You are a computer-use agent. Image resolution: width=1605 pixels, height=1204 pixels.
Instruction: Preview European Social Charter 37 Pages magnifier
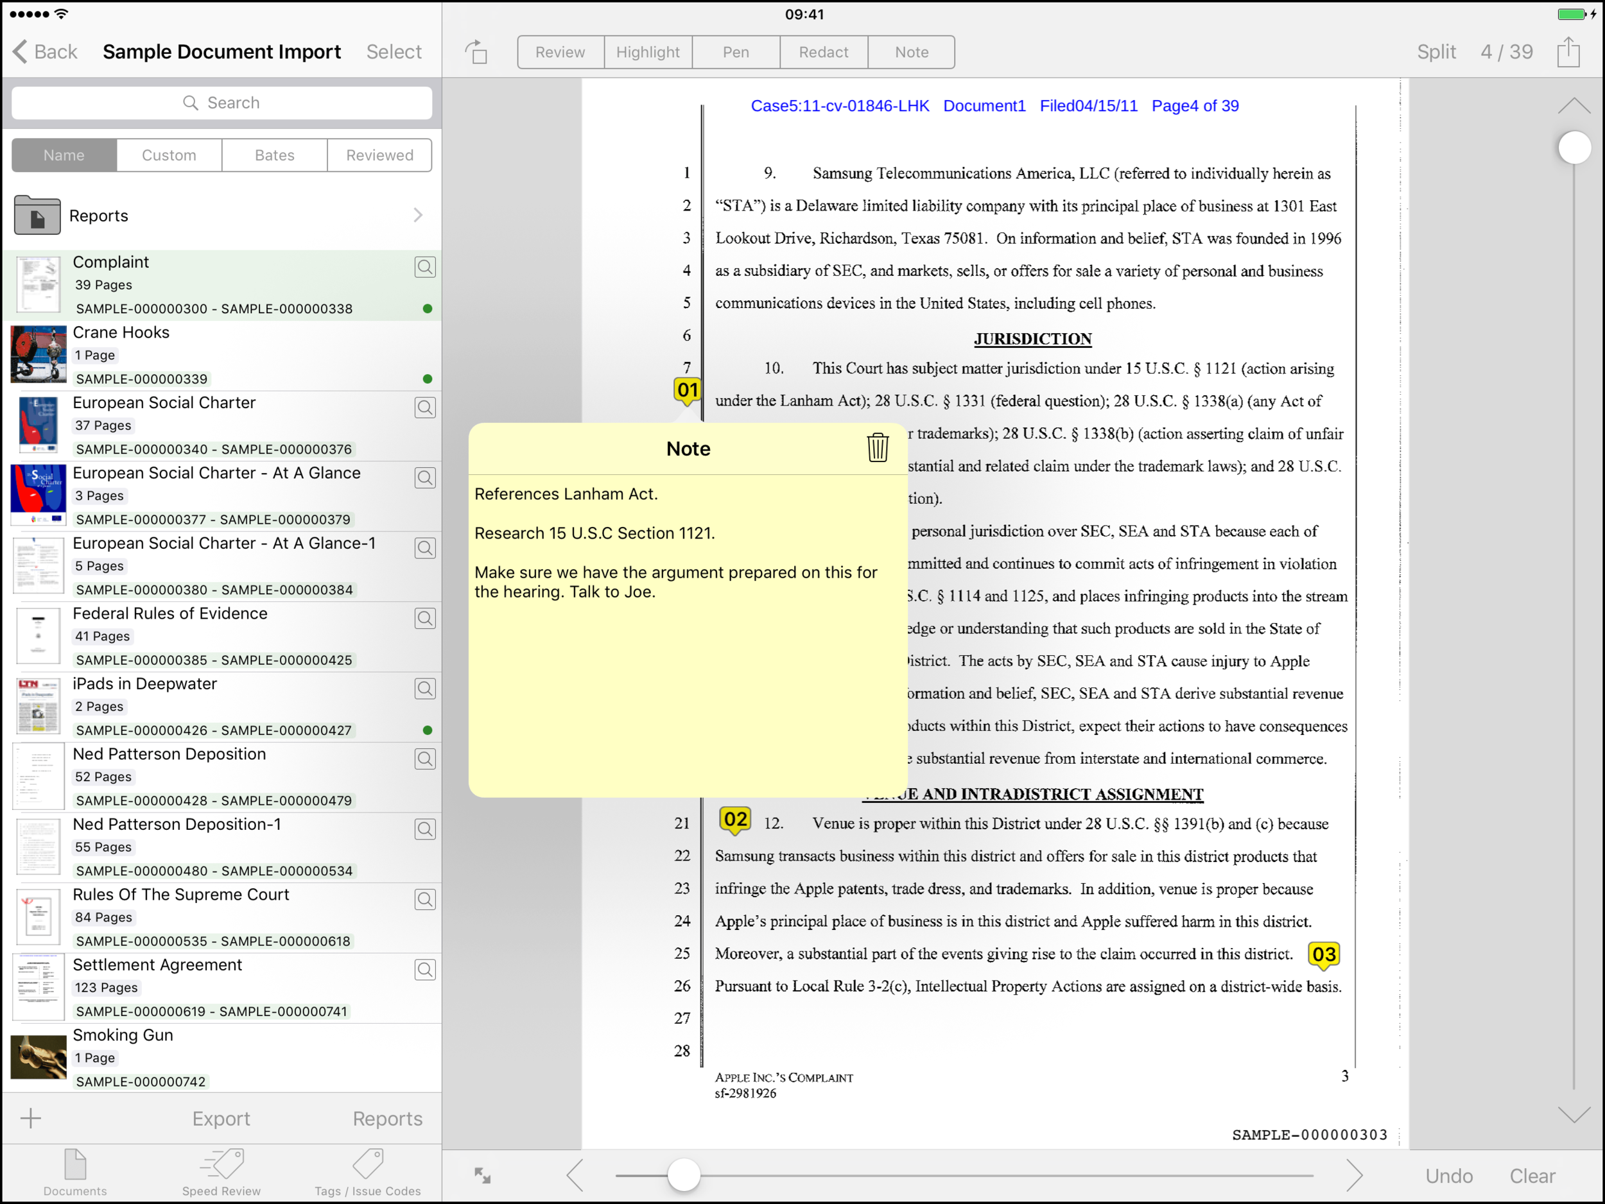coord(425,408)
